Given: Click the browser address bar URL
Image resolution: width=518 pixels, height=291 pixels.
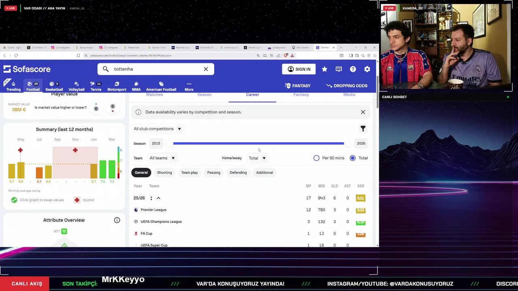Looking at the screenshot, I should point(131,55).
